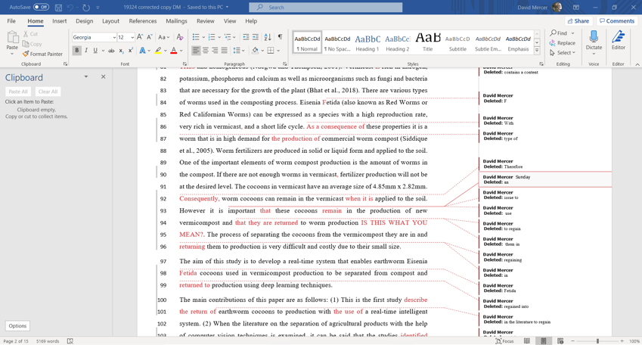The height and width of the screenshot is (345, 642).
Task: Align paragraph text to the right
Action: point(215,51)
